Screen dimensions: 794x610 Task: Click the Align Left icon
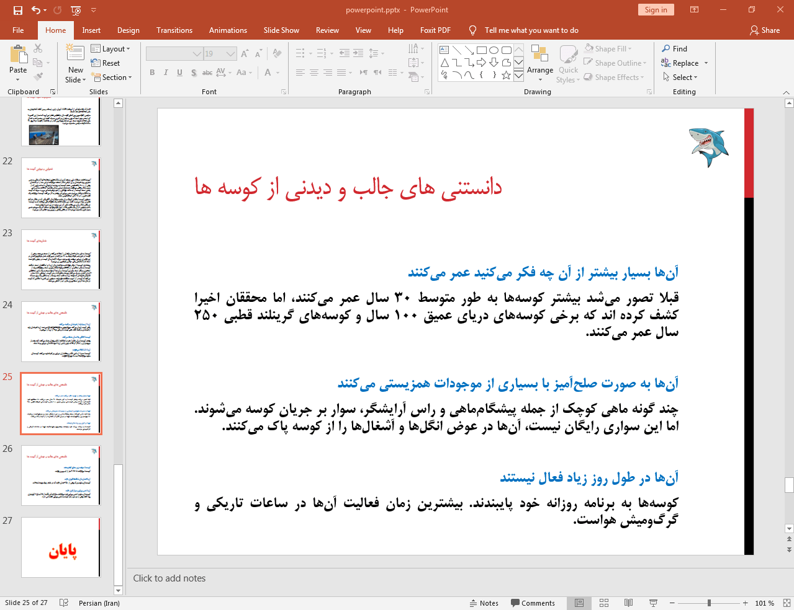[x=300, y=73]
